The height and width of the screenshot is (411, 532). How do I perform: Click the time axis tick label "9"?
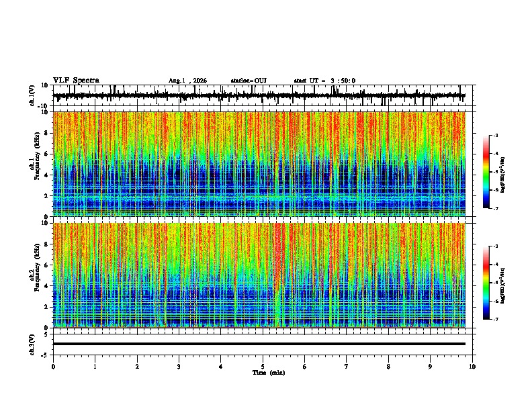pos(430,367)
